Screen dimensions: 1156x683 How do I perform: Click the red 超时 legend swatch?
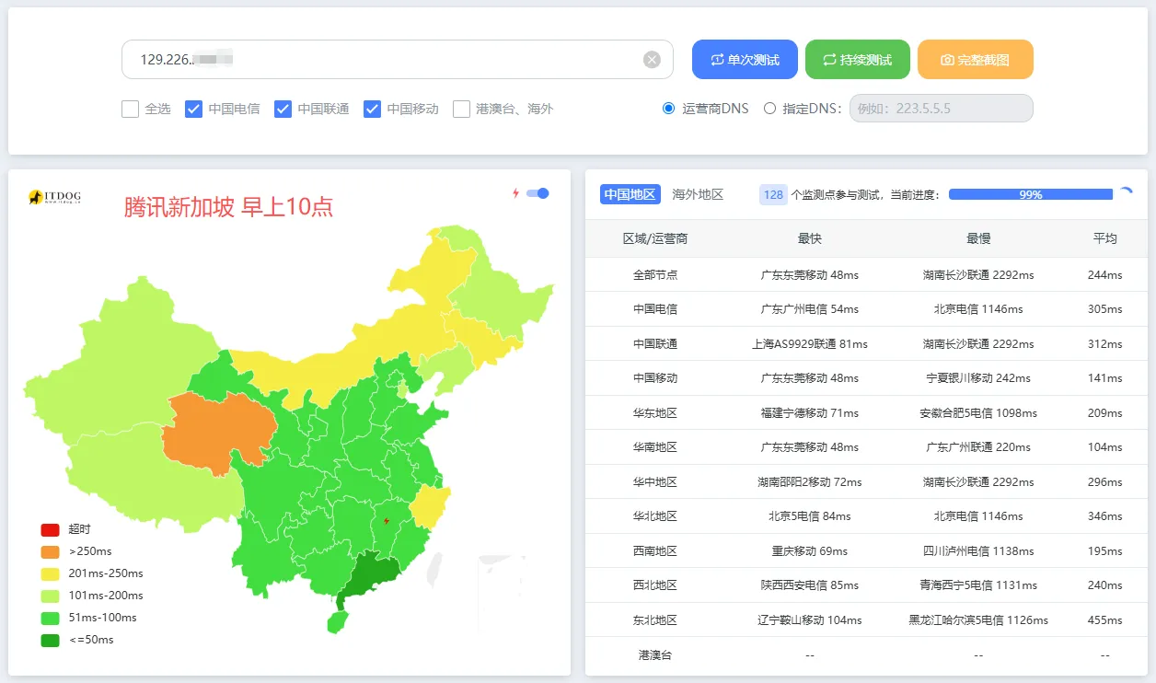point(50,529)
